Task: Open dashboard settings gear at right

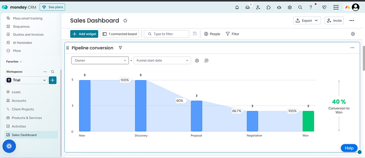Action: pos(353,34)
